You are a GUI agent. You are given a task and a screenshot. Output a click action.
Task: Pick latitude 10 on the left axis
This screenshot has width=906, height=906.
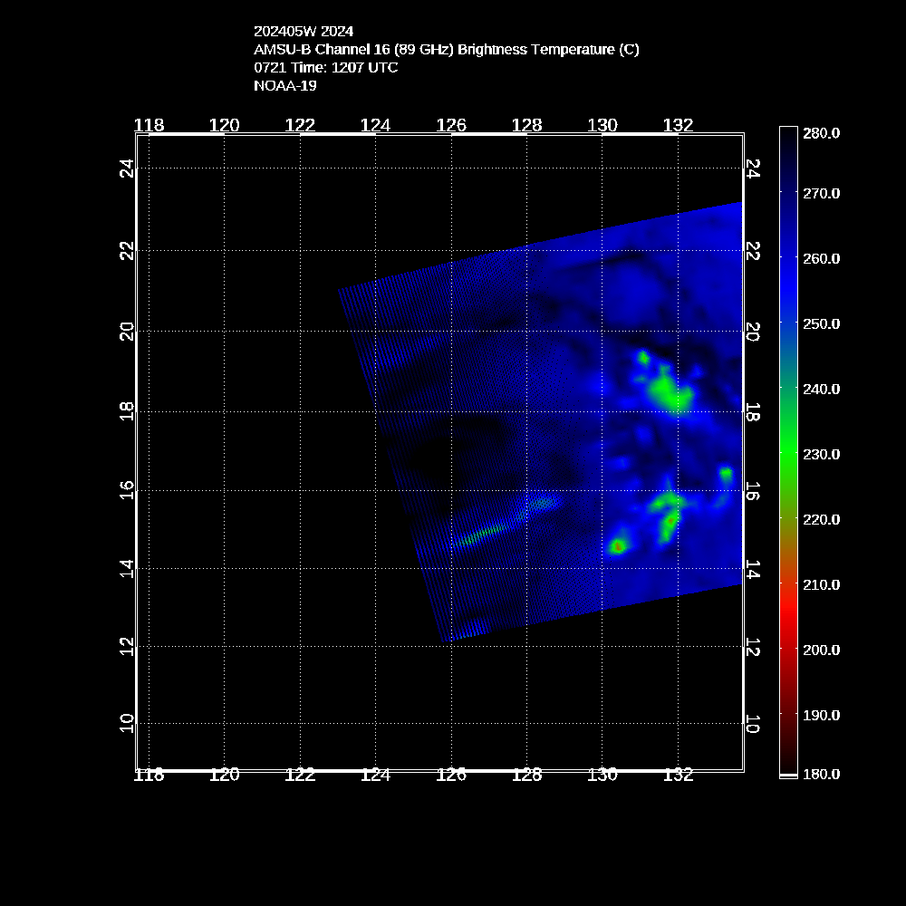[127, 723]
